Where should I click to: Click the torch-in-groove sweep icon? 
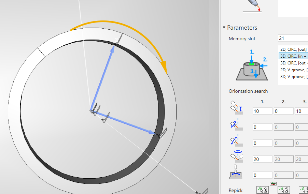236,173
